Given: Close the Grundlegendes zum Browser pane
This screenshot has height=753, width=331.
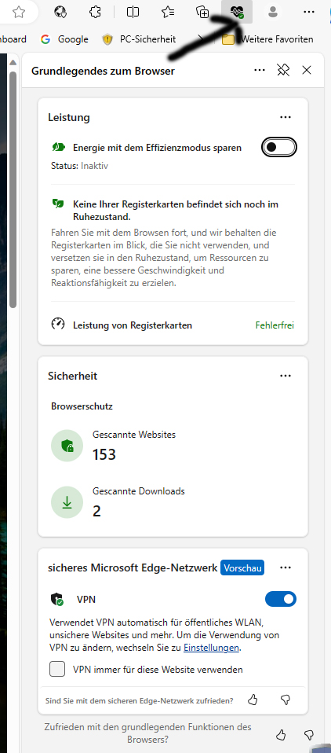Looking at the screenshot, I should pos(307,71).
